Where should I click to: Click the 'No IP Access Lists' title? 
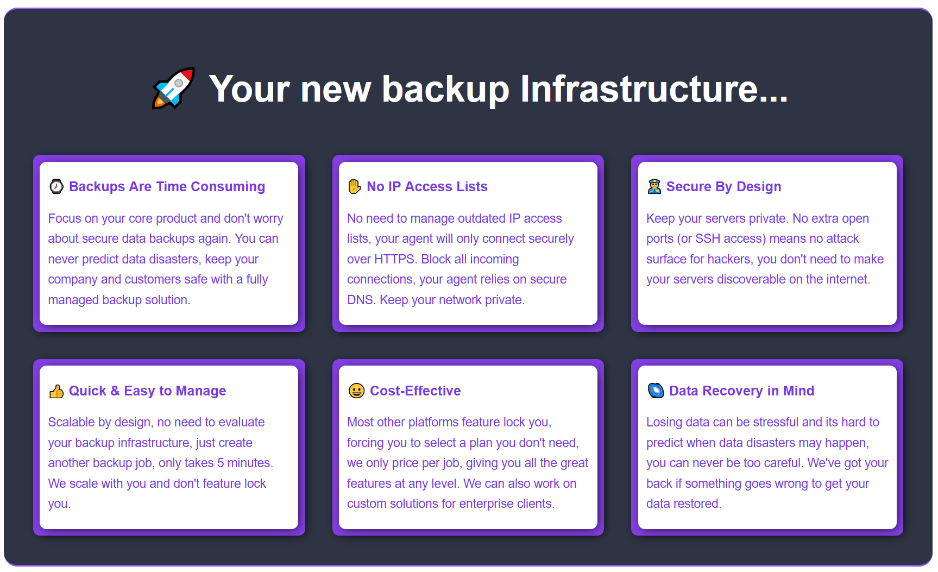tap(427, 187)
